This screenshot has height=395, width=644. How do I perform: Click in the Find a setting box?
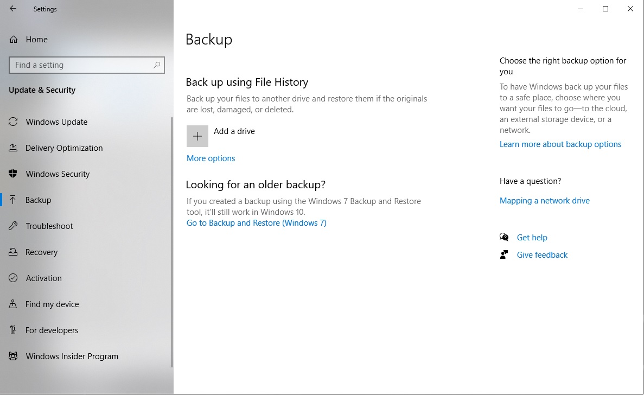tap(87, 65)
